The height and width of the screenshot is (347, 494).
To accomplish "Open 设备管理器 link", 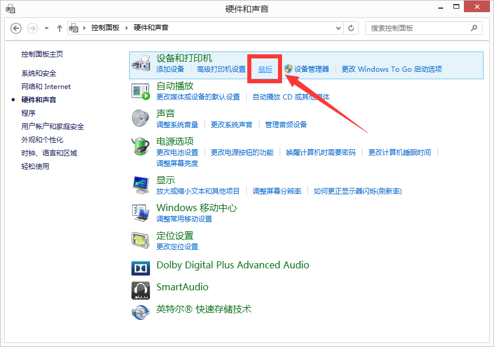I will [312, 69].
